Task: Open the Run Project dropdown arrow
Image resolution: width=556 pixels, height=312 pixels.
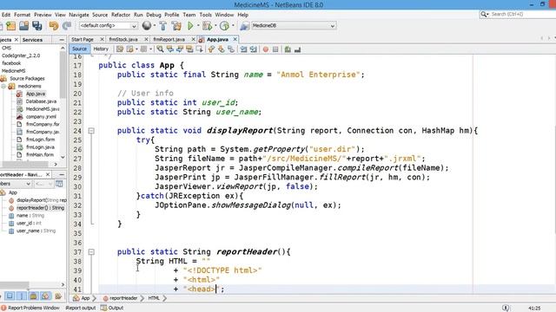Action: click(x=198, y=25)
